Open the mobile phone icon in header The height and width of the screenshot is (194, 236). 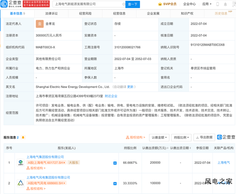click(x=218, y=4)
